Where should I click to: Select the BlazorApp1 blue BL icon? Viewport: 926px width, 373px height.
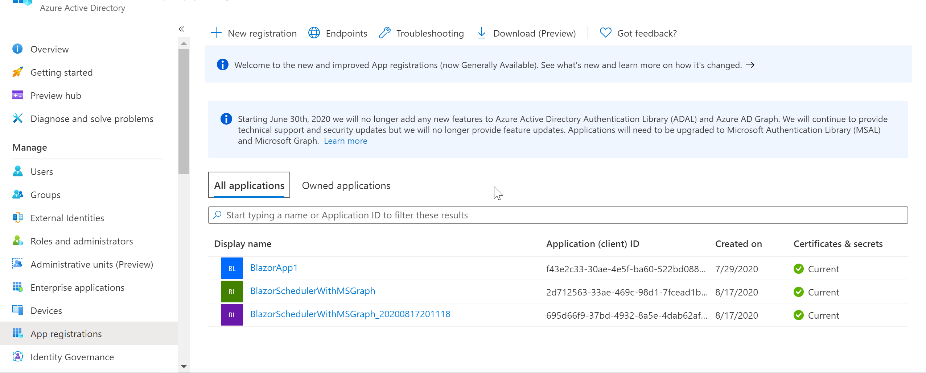click(232, 268)
